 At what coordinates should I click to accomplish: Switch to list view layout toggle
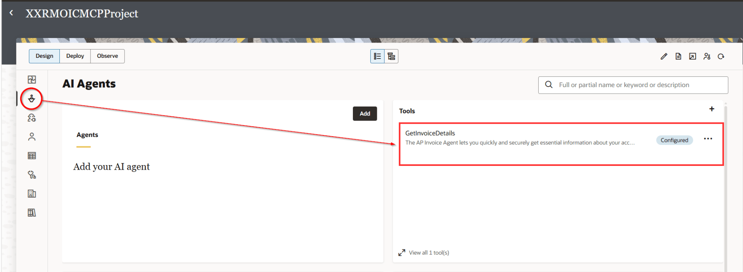377,56
